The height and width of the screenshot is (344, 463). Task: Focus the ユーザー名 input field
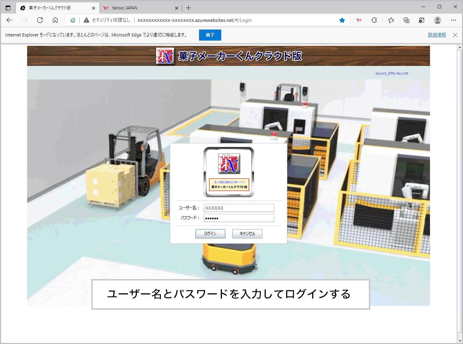click(x=239, y=208)
